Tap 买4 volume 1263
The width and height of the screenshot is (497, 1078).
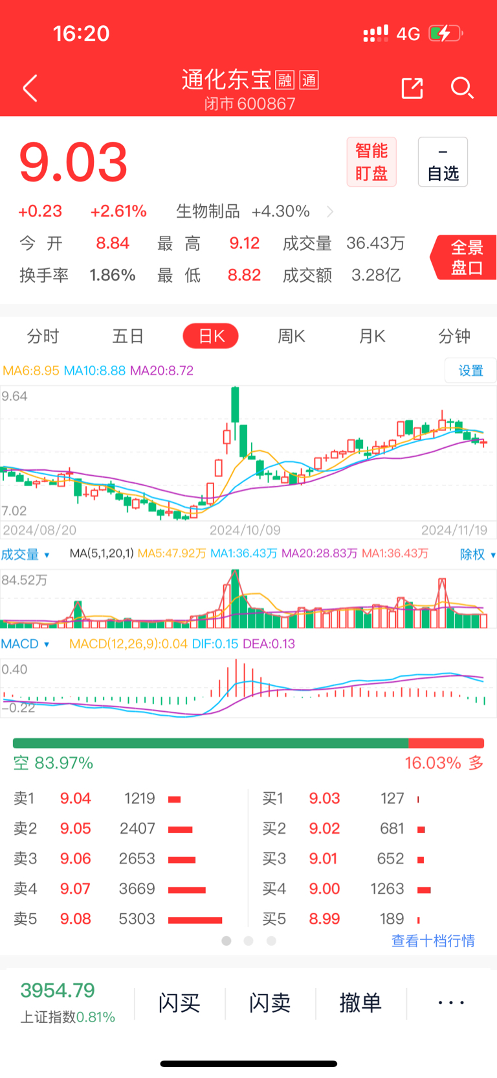[x=387, y=889]
